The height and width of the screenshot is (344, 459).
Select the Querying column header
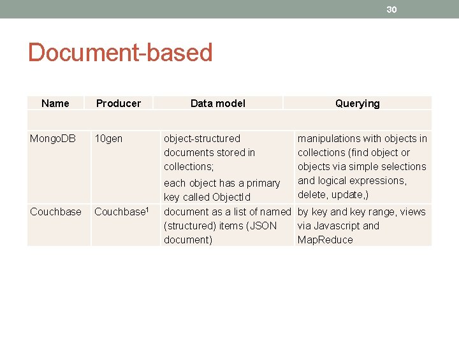tap(358, 103)
